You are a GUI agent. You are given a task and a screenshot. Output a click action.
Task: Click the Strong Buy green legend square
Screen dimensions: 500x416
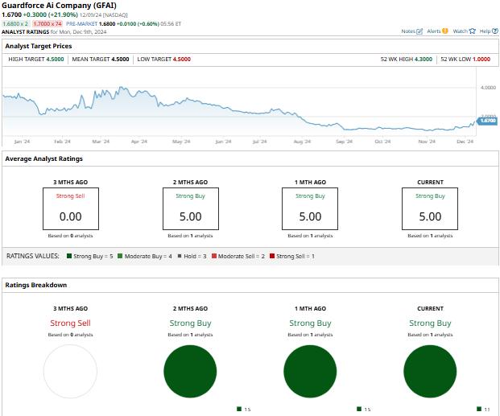pyautogui.click(x=68, y=256)
